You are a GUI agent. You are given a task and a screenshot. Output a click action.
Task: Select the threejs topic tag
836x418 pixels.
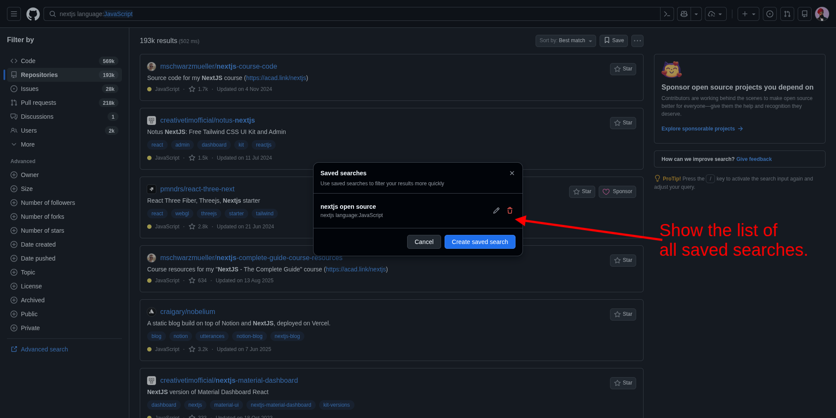(209, 214)
